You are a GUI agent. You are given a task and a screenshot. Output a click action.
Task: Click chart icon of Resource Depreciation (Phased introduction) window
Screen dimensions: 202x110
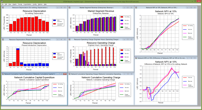pyautogui.click(x=3, y=40)
